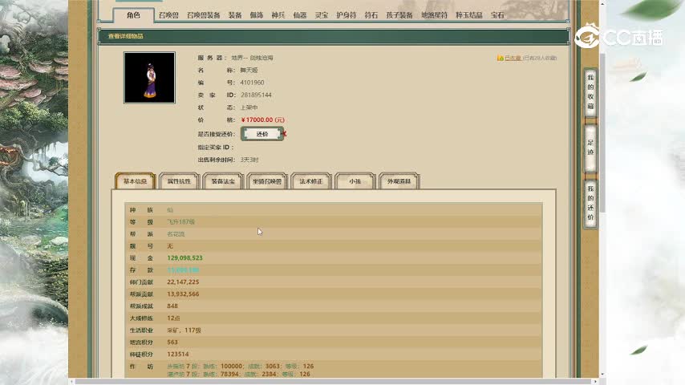Open the 装备法宝 detail tab
Image resolution: width=685 pixels, height=385 pixels.
[223, 181]
